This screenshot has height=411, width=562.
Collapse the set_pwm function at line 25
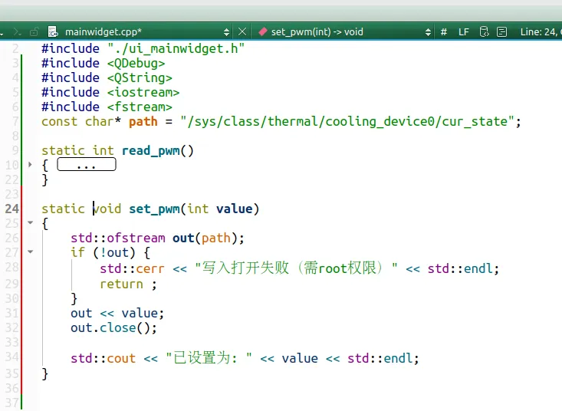(x=31, y=223)
